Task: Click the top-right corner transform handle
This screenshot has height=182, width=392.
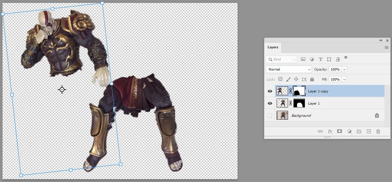Action: (102, 3)
